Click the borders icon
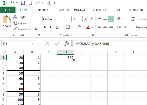This screenshot has width=147, height=105. coord(68,27)
